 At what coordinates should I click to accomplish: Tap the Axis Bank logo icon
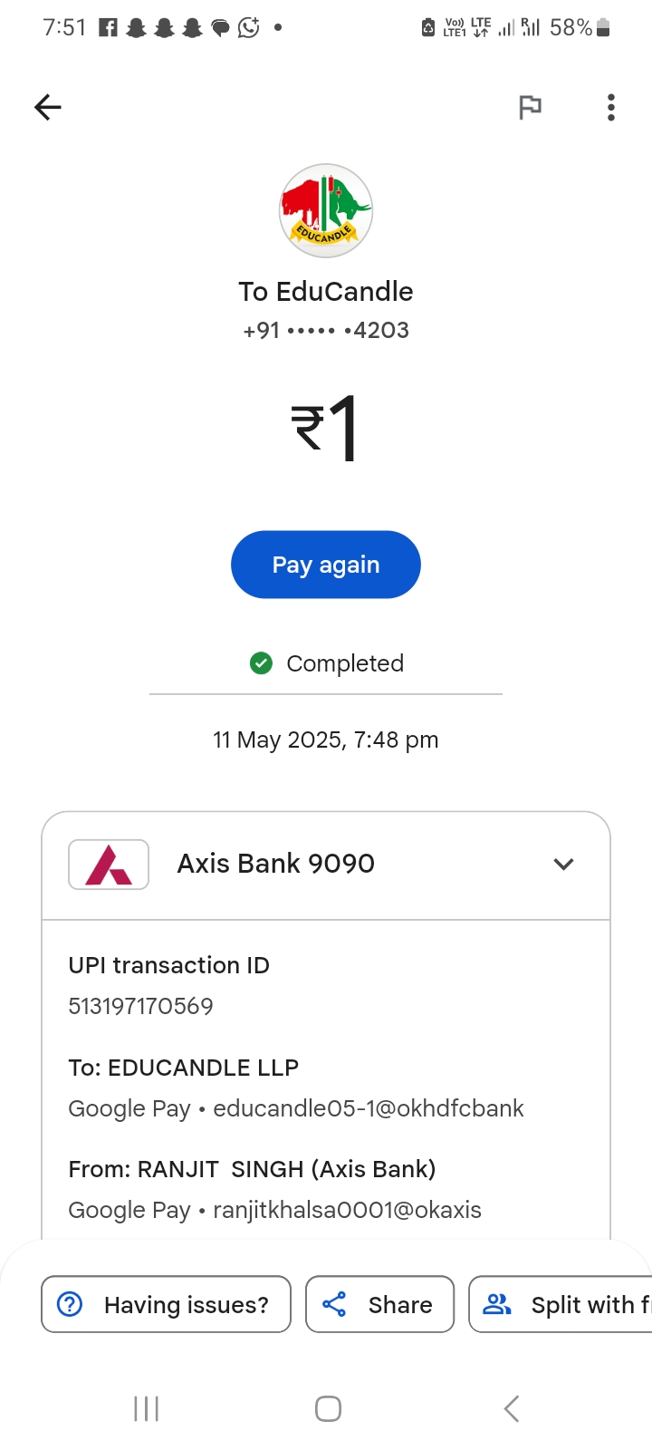(109, 865)
